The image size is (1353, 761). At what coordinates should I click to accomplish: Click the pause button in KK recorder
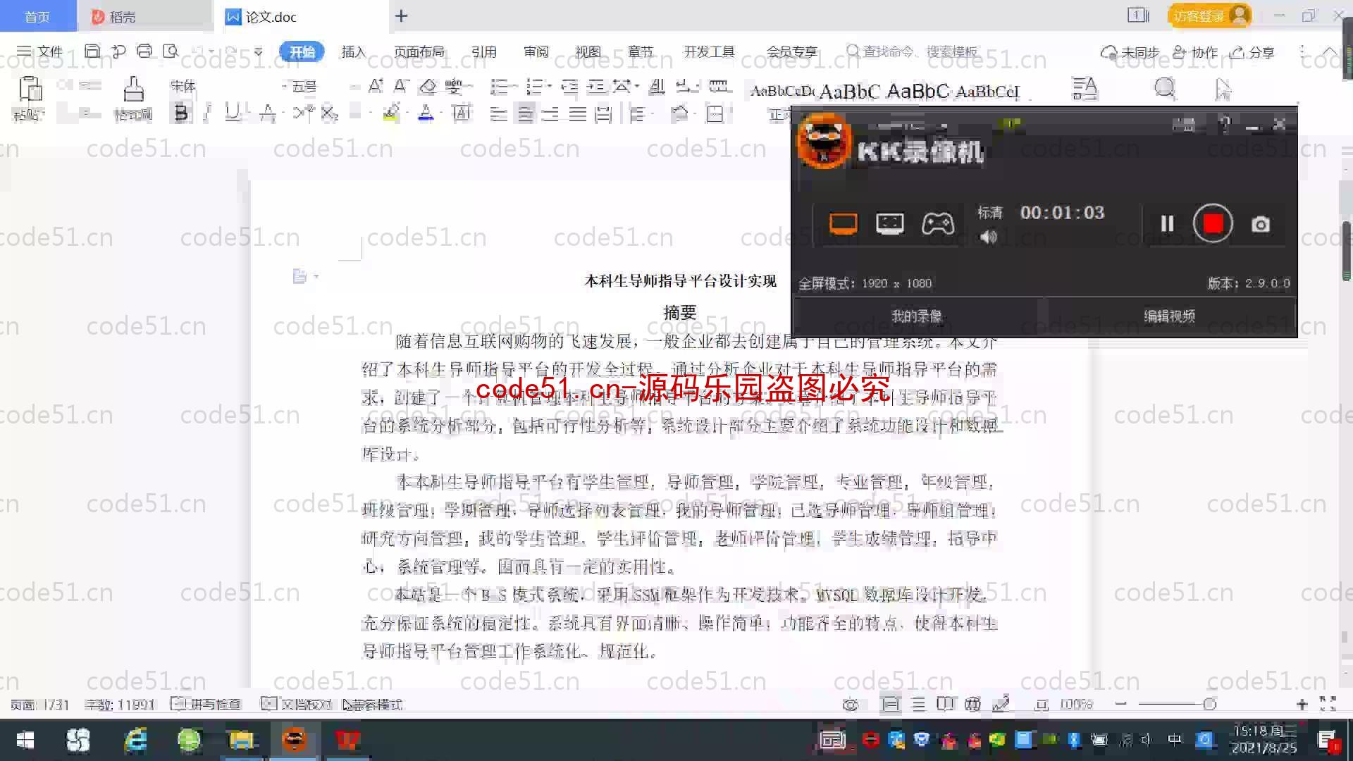(1166, 224)
